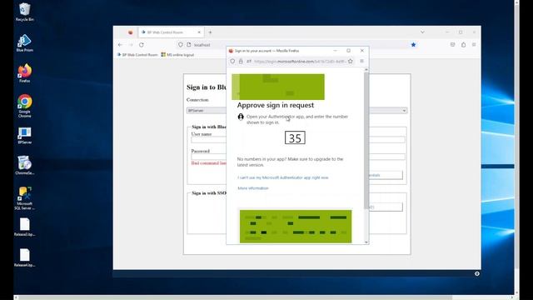
Task: Click the Approve sign in request heading
Action: [x=276, y=105]
